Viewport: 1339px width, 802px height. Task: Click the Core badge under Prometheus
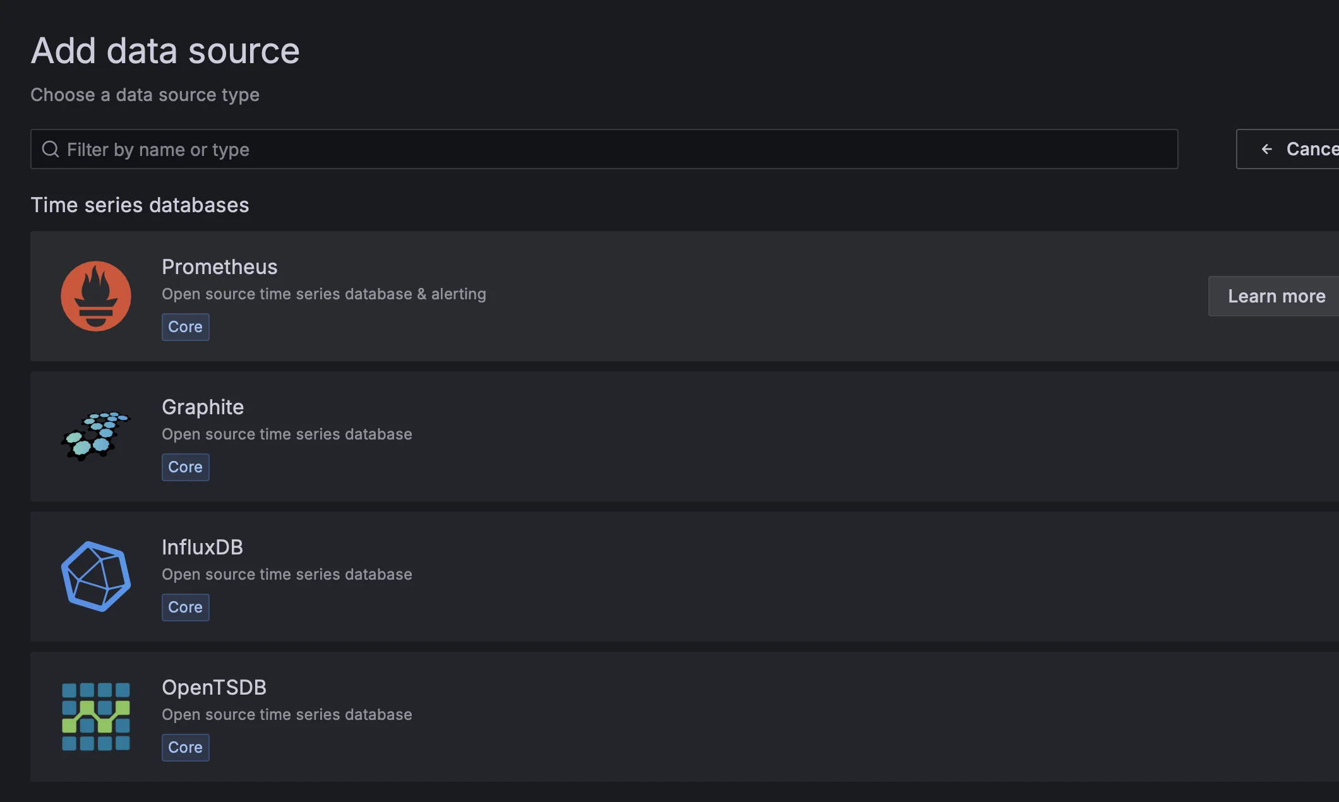[x=185, y=327]
